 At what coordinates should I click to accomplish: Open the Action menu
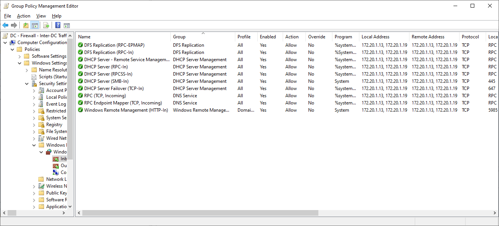24,16
